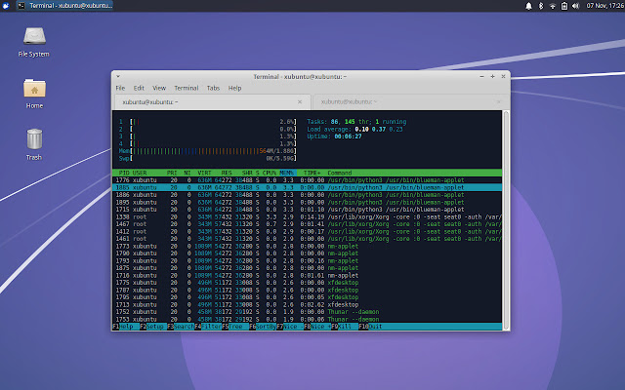
Task: Click the F4 Filter function button
Action: (x=208, y=327)
